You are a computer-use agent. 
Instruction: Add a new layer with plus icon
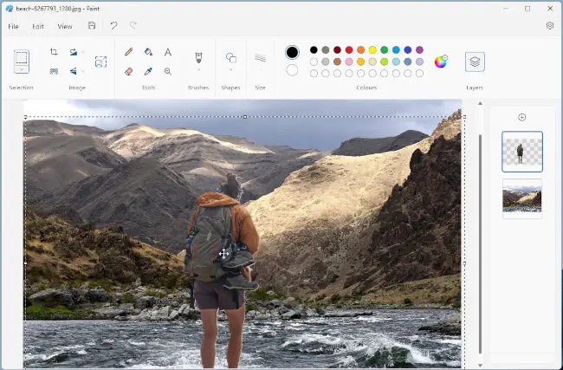point(522,117)
